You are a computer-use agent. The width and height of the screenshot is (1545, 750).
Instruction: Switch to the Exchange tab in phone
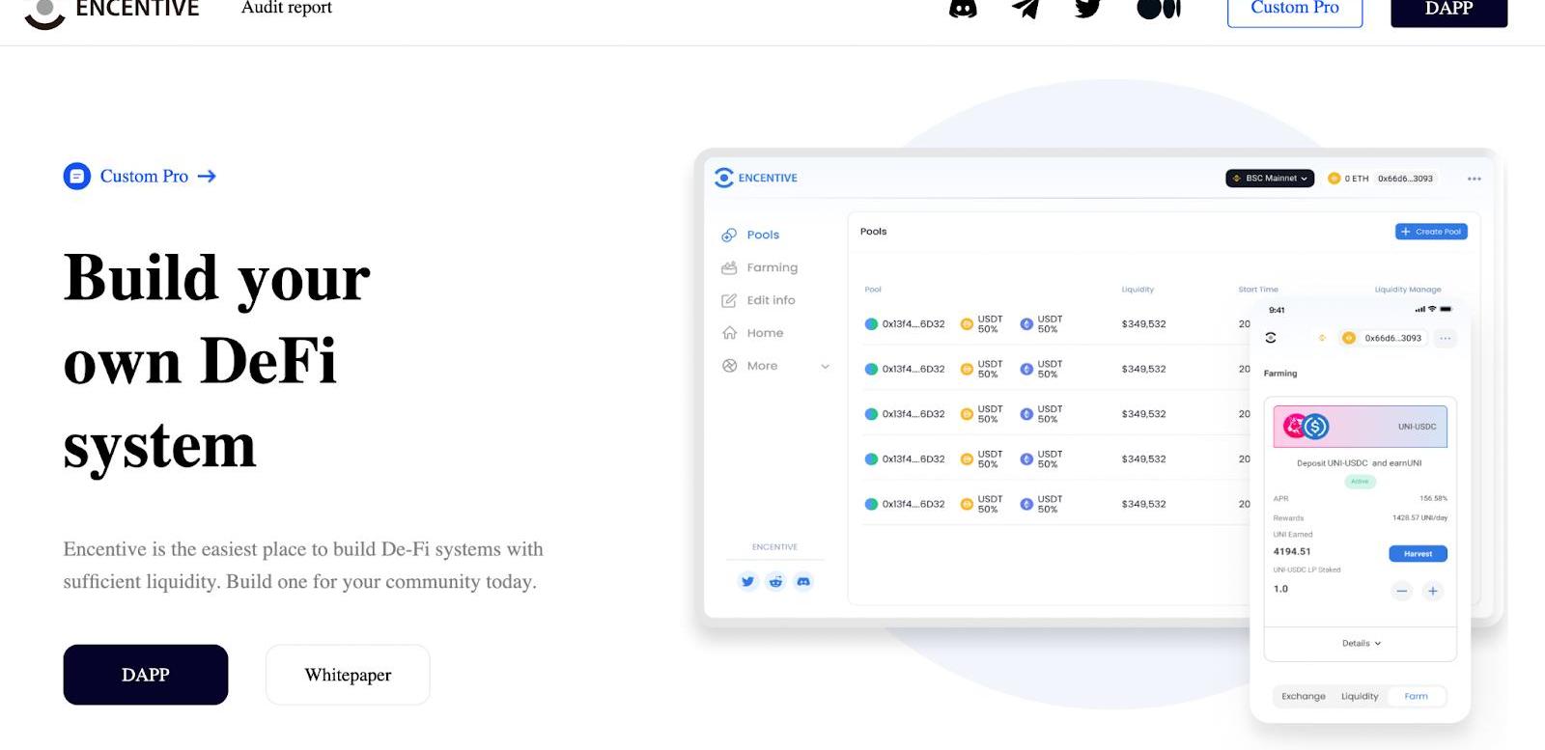(1303, 696)
